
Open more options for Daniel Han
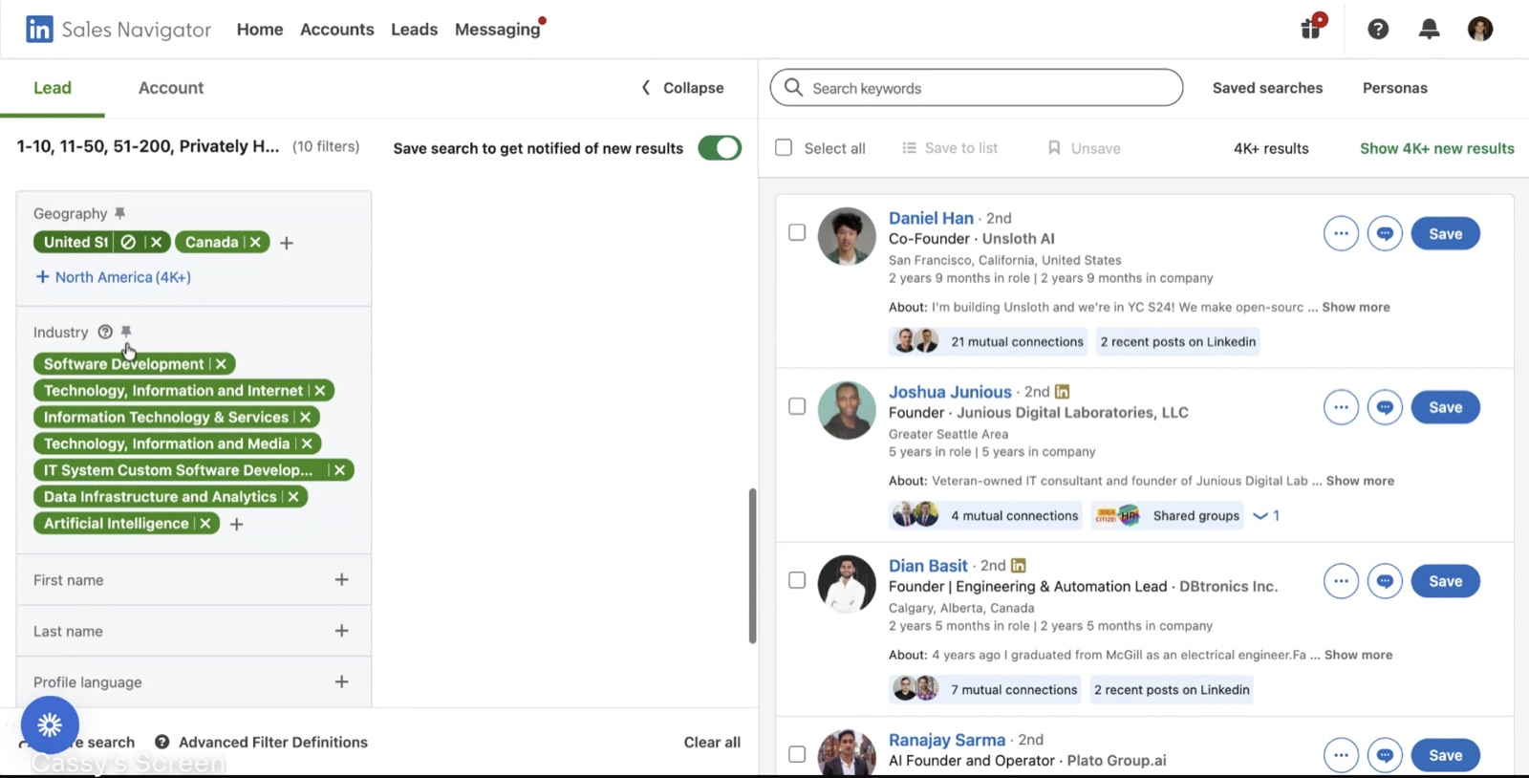pyautogui.click(x=1341, y=233)
